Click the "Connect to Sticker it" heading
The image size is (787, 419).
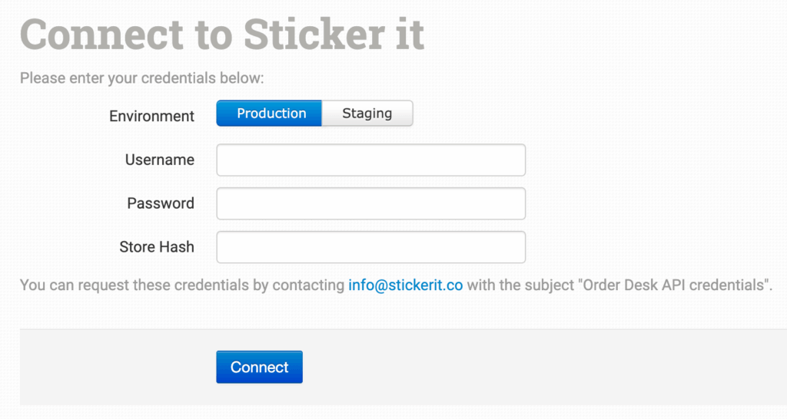tap(221, 35)
